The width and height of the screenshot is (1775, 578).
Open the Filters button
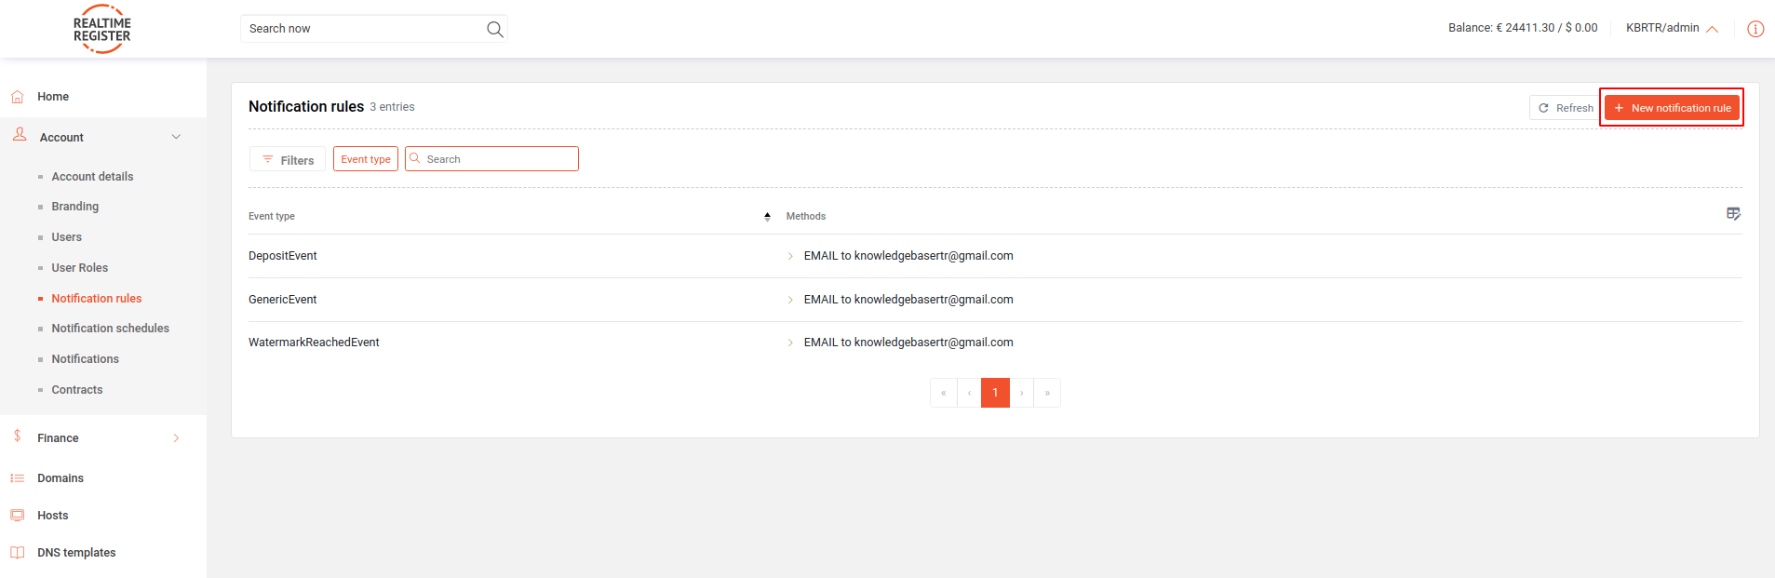pyautogui.click(x=288, y=159)
